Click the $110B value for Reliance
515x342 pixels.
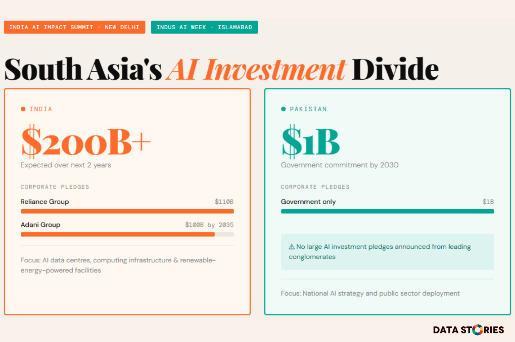[224, 202]
